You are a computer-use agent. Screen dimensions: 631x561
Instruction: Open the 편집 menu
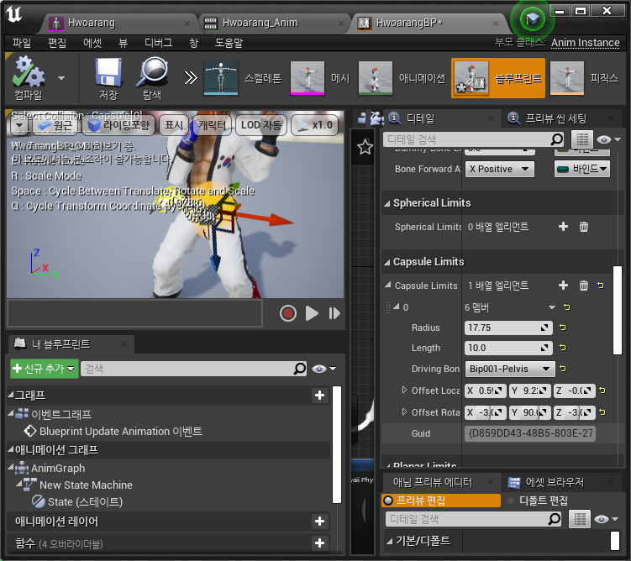(x=57, y=43)
